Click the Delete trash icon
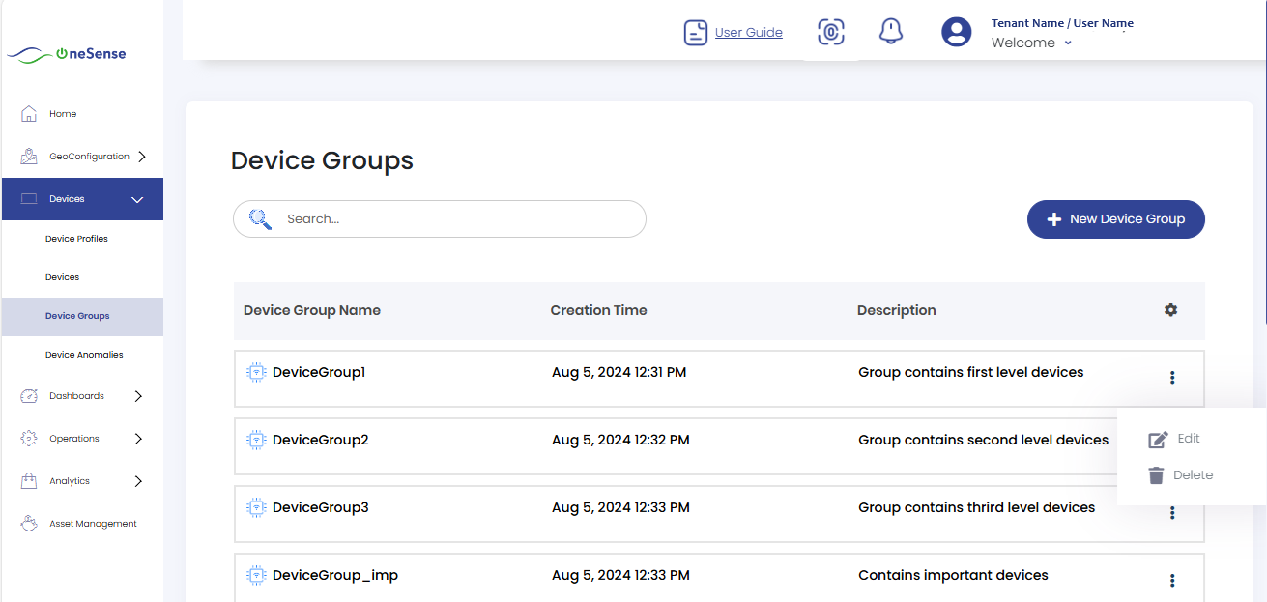Image resolution: width=1267 pixels, height=602 pixels. (x=1156, y=474)
